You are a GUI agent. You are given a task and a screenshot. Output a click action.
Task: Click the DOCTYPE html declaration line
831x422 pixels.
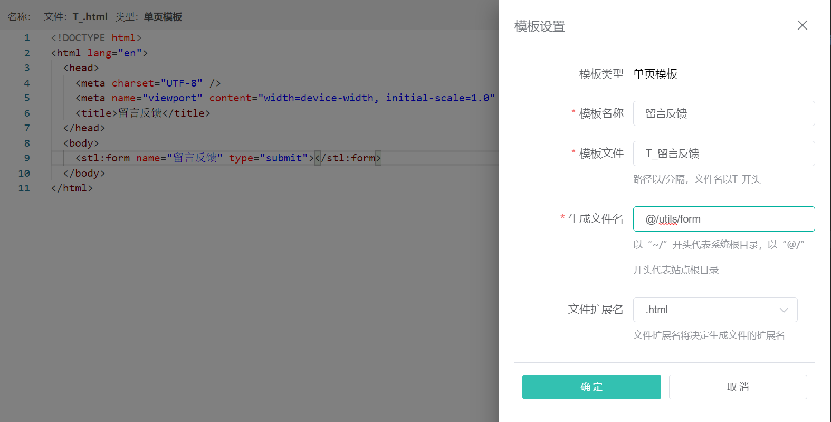click(96, 38)
